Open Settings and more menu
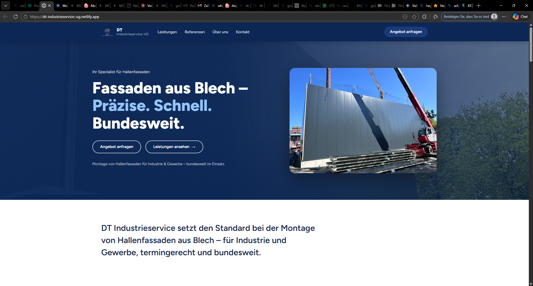The height and width of the screenshot is (286, 533). click(504, 17)
